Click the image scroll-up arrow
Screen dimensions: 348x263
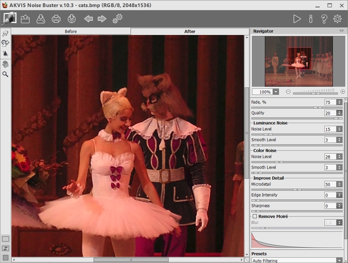[247, 37]
